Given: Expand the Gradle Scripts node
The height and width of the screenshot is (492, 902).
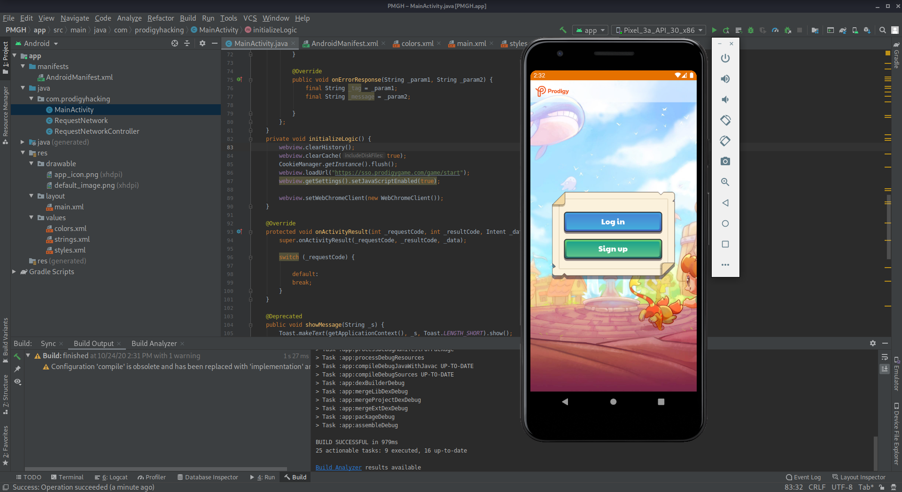Looking at the screenshot, I should pyautogui.click(x=14, y=271).
